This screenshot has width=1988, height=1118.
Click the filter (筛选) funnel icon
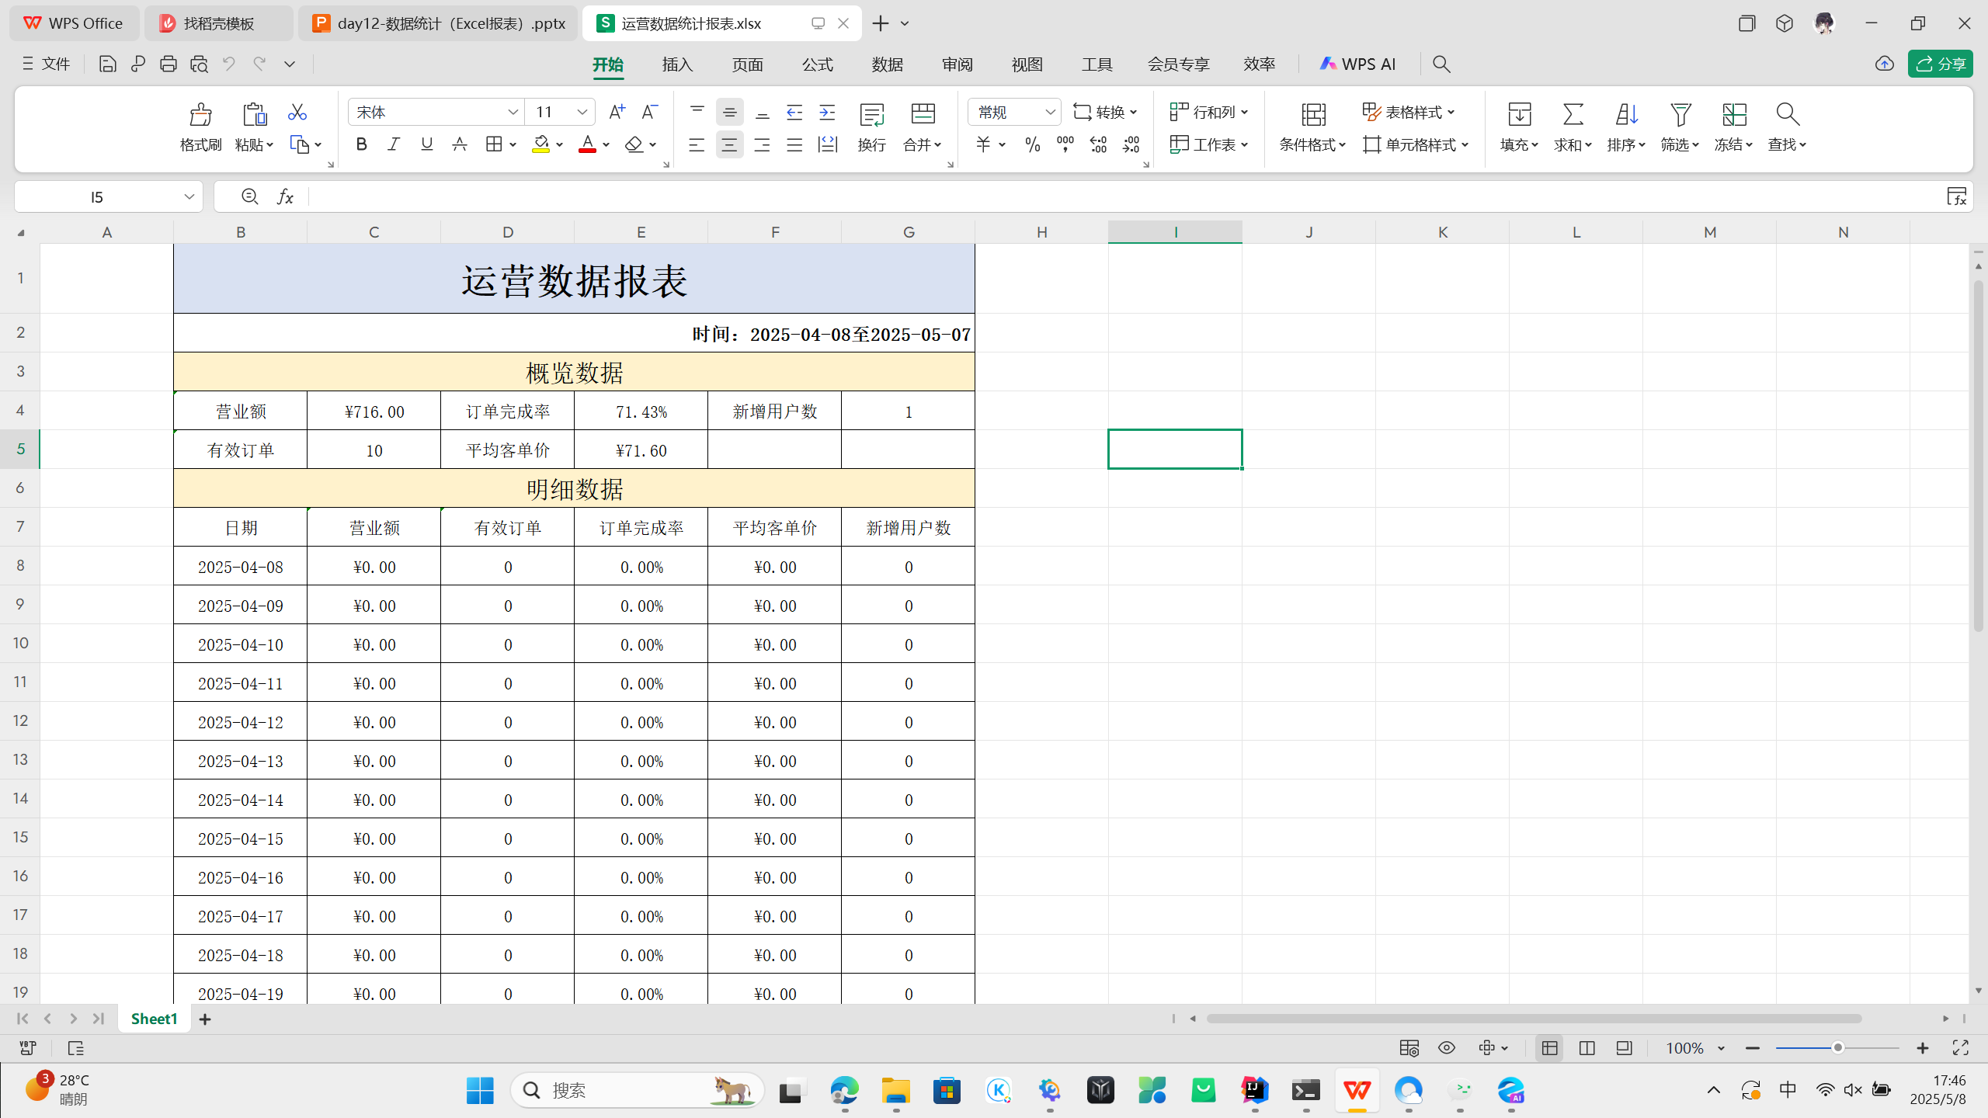[x=1680, y=115]
